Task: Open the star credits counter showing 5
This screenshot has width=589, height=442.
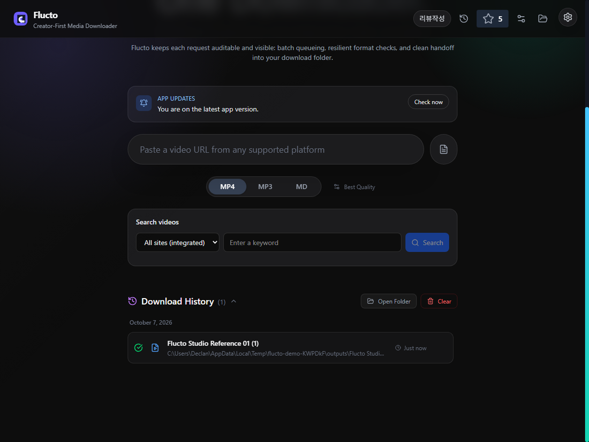Action: 492,19
